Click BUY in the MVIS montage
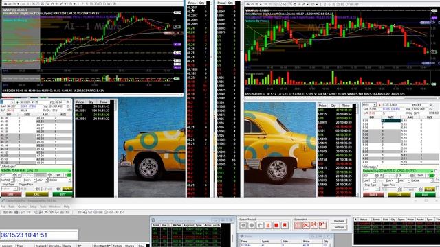The width and height of the screenshot is (440, 247). tap(425, 195)
